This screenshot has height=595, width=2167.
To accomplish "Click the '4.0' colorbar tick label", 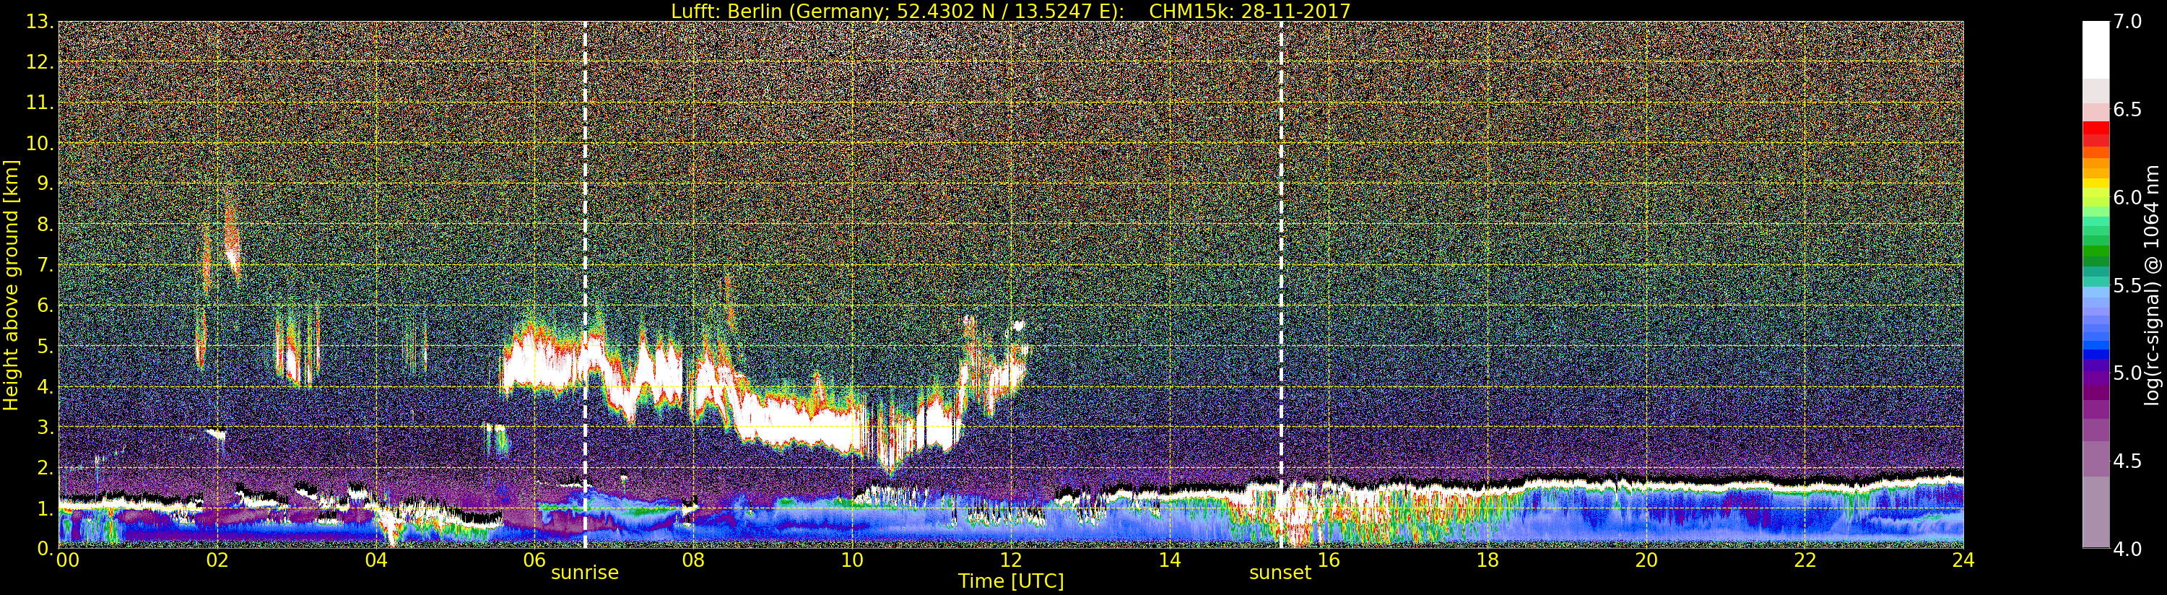I will coord(2127,549).
